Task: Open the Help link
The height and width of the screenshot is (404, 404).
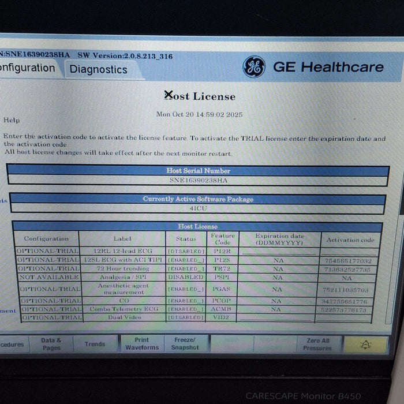Action: pyautogui.click(x=12, y=120)
